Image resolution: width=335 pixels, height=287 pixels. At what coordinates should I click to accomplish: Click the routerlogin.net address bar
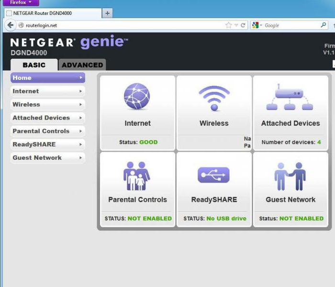pos(120,25)
